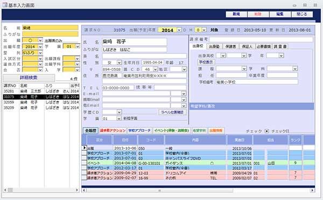Click the 学校表示 button
Screen dimensions: 323x200
206,62
